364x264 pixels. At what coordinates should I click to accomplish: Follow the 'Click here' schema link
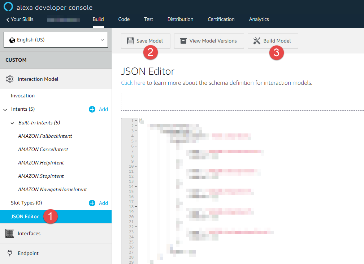click(x=133, y=83)
